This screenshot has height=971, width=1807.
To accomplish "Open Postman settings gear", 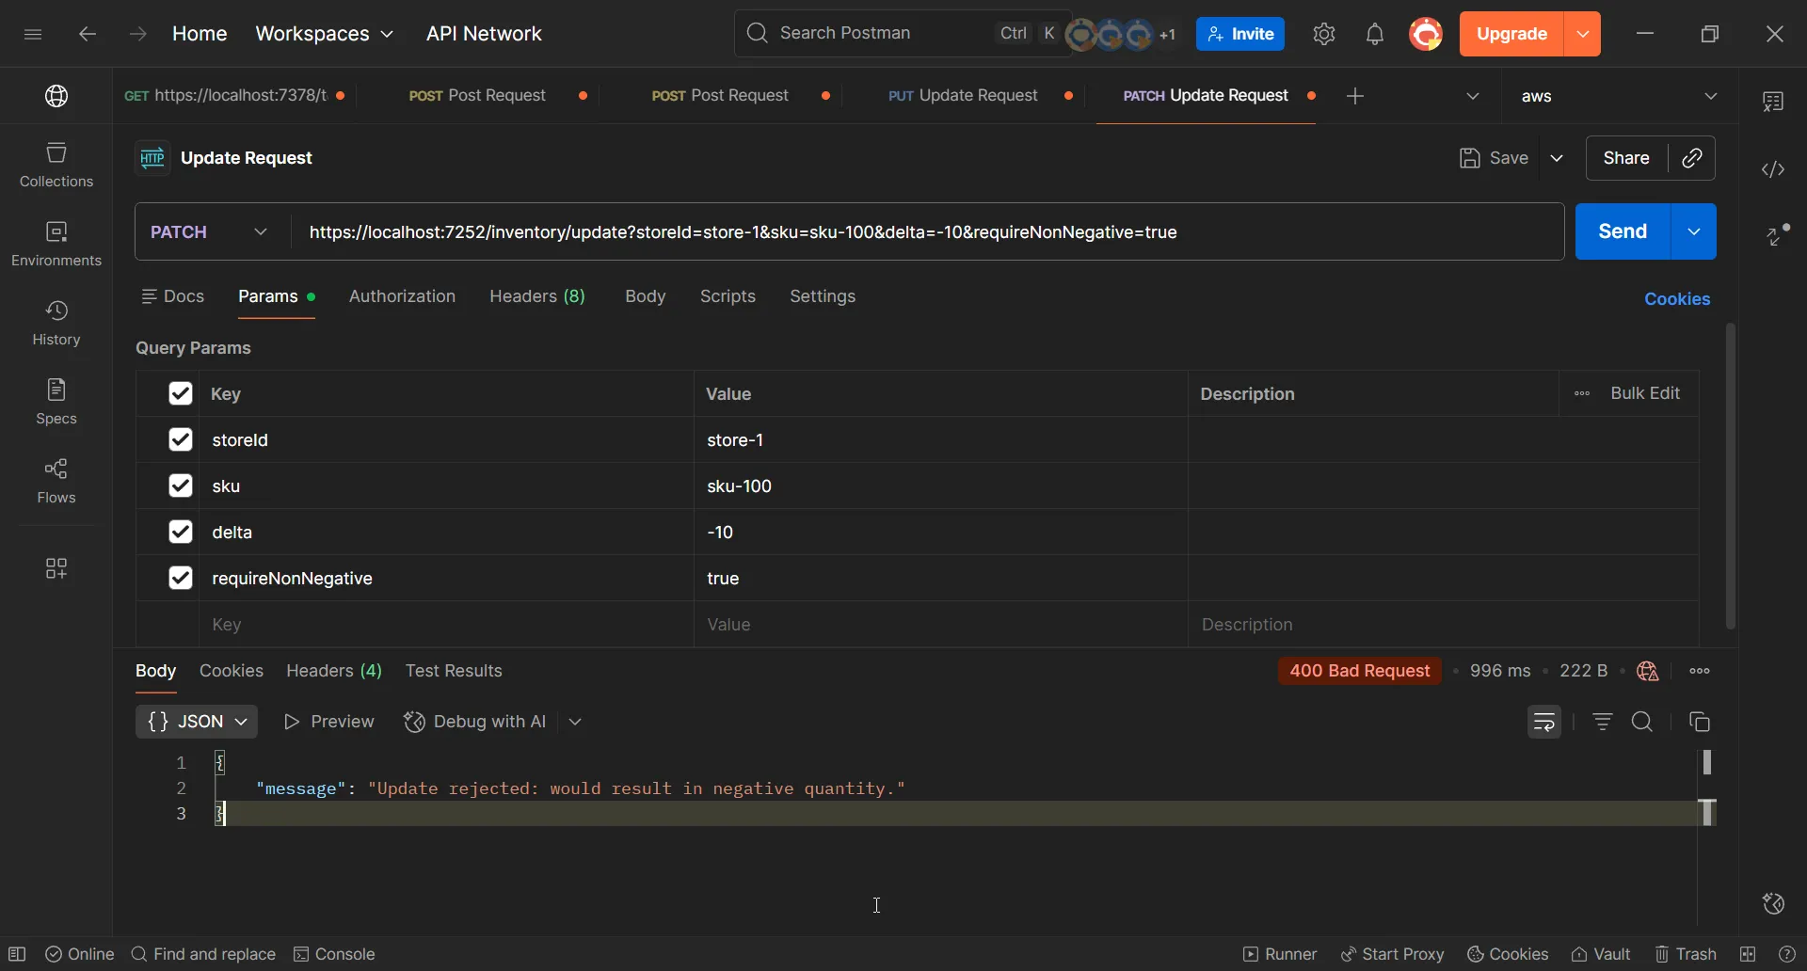I will 1323,34.
